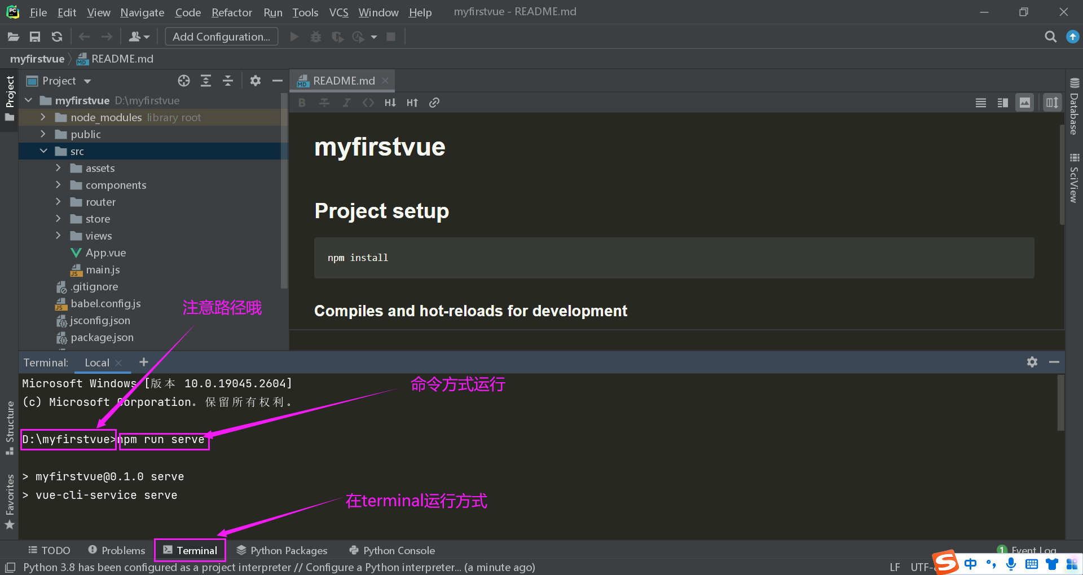Switch to editor-only view mode
1083x575 pixels.
pos(981,103)
